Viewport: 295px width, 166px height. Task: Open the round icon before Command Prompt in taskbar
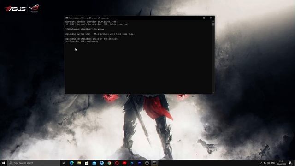147,163
